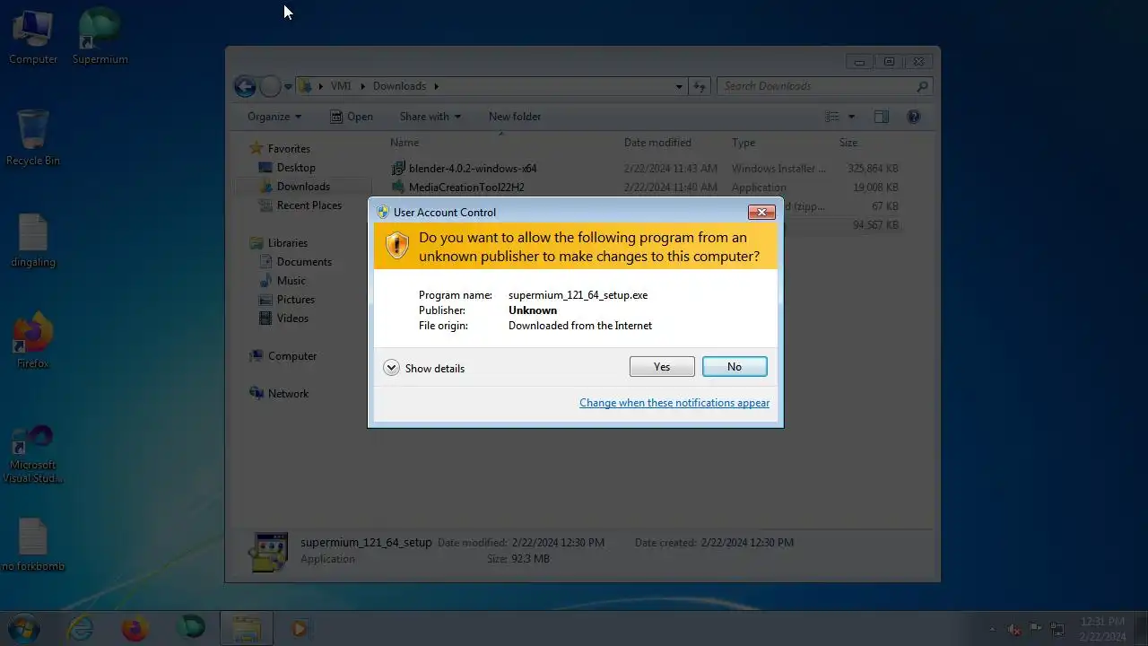Screen dimensions: 1148x646
Task: Click Action Center flag tray icon
Action: (1036, 629)
